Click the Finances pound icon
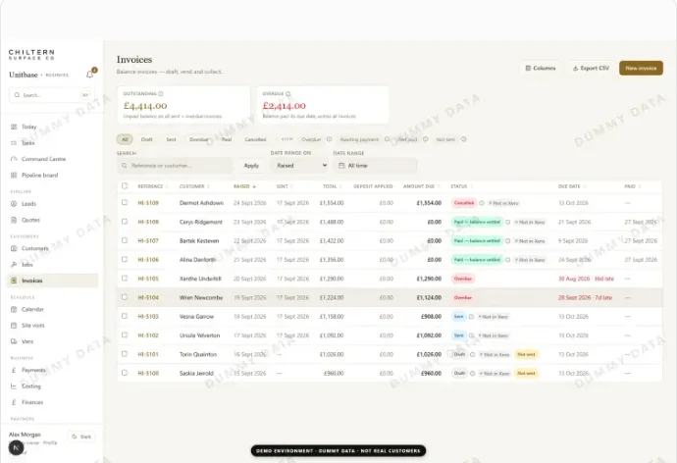The image size is (677, 463). 14,402
